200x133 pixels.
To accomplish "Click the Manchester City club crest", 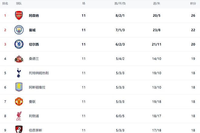I will pos(19,30).
